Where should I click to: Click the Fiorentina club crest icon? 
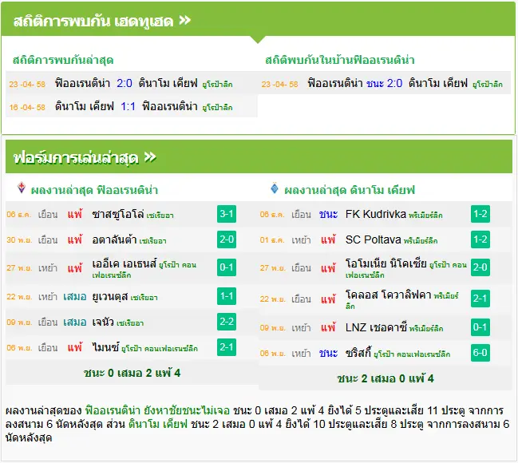[21, 188]
